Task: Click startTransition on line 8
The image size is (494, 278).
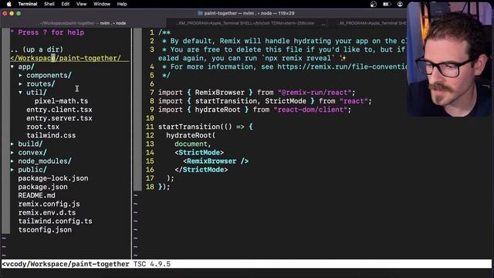Action: tap(226, 101)
